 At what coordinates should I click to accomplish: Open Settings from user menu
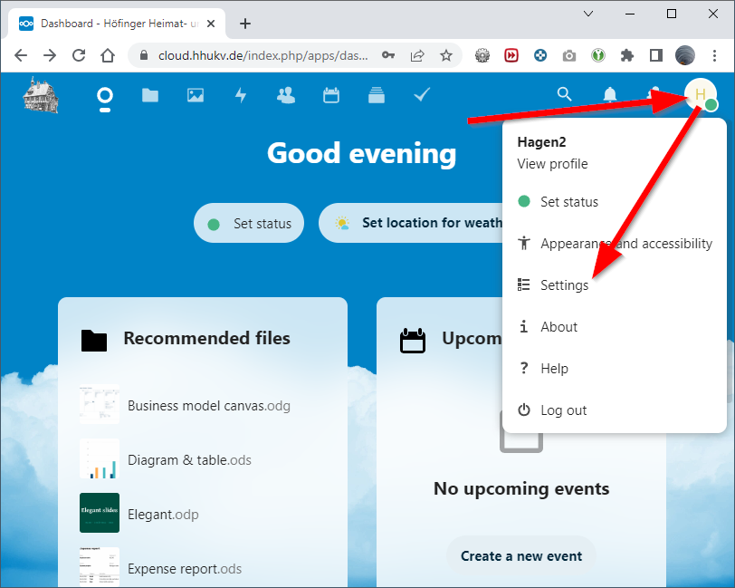tap(614, 284)
